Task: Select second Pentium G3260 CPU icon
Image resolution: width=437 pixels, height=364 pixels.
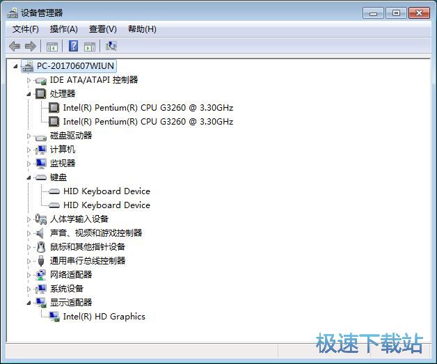Action: click(x=54, y=122)
